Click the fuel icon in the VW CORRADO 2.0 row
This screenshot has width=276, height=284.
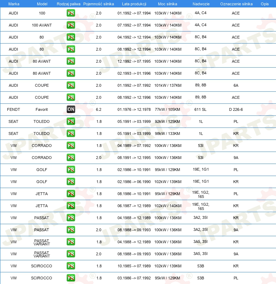71,157
